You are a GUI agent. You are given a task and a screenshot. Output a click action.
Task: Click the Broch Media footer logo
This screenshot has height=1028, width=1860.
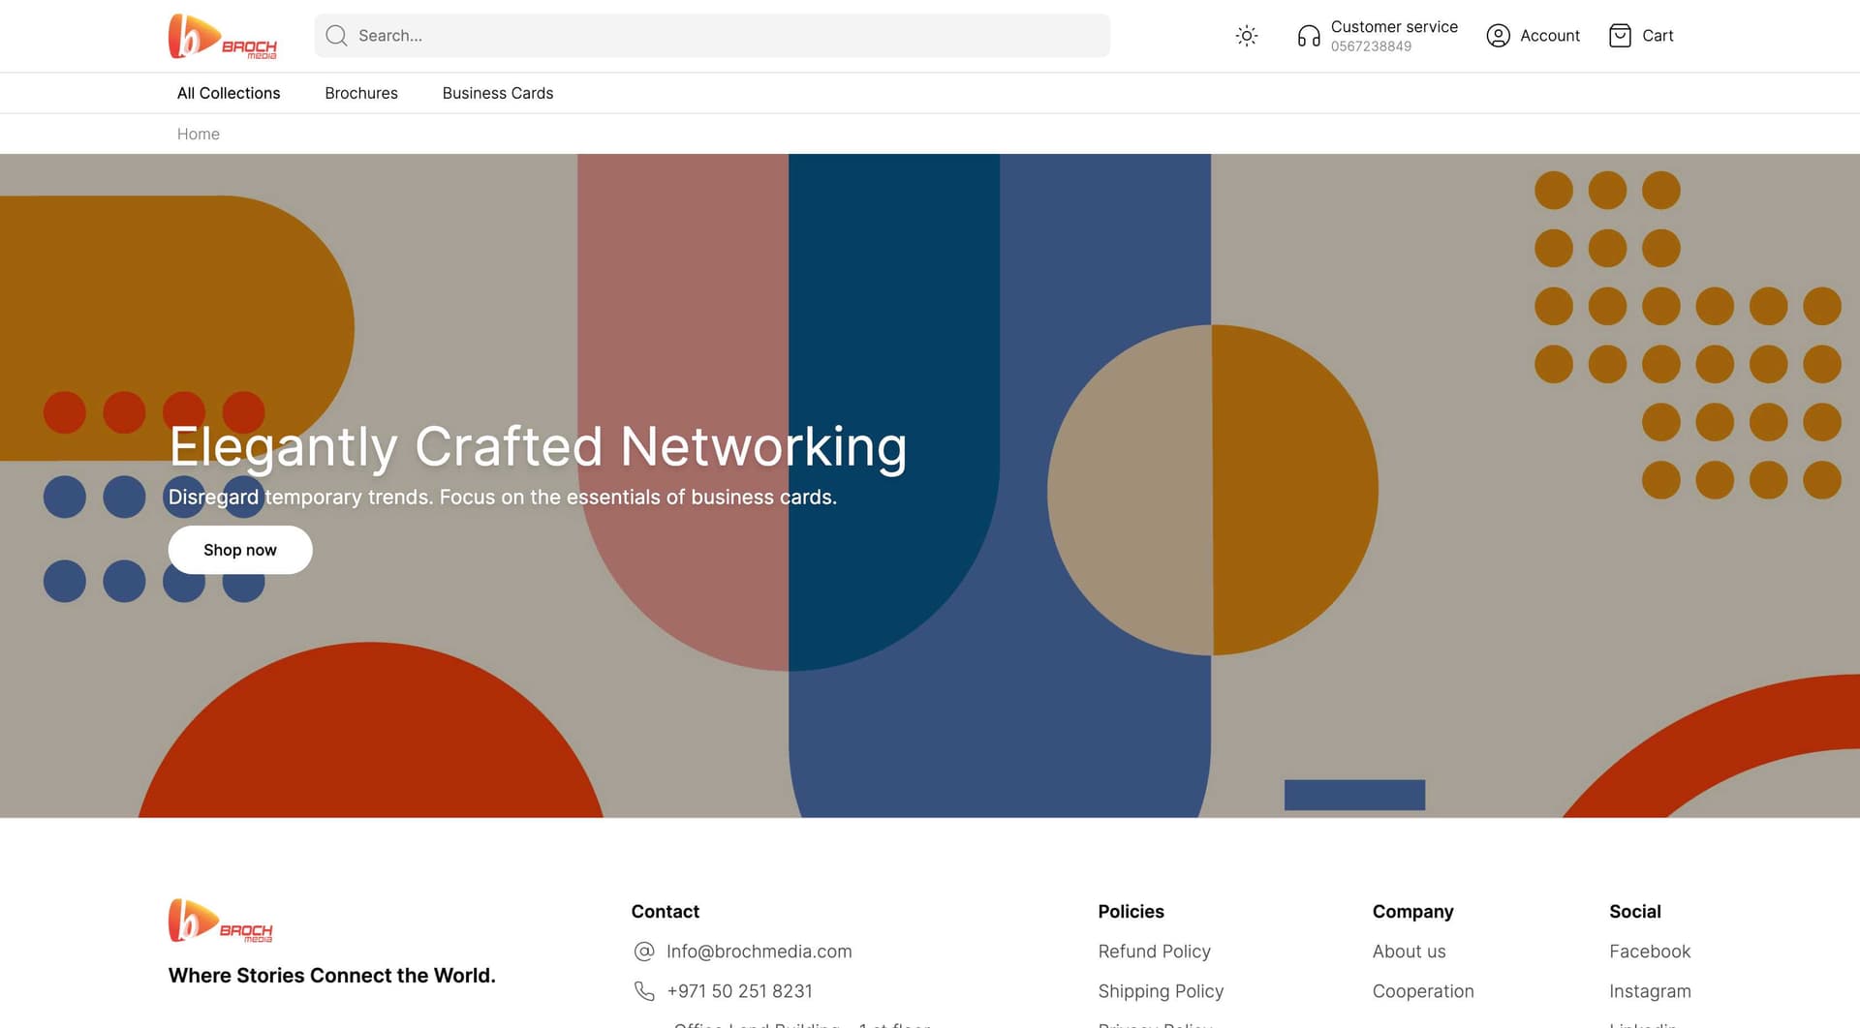click(223, 922)
